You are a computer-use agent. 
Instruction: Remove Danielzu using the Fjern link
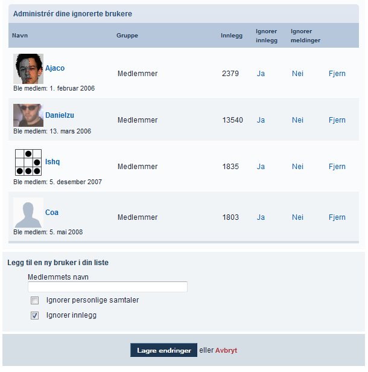pos(337,120)
